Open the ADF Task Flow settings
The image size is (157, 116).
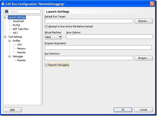pos(20,29)
